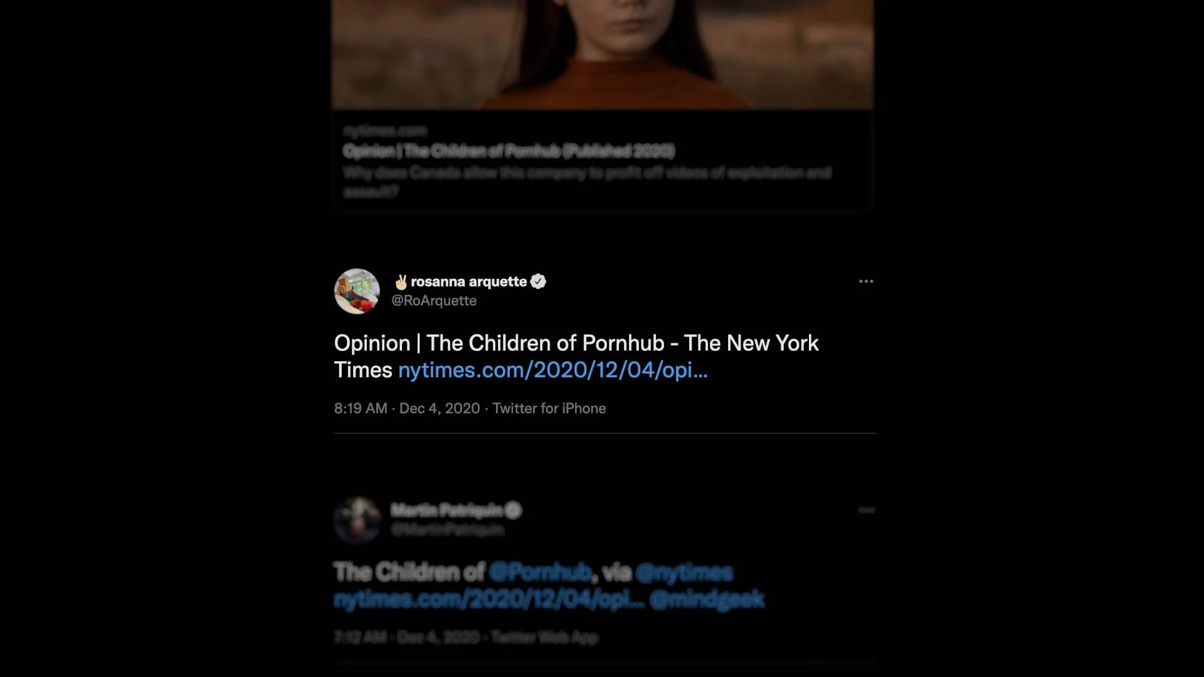The image size is (1204, 677).
Task: Click the Martin Patriquin display name
Action: coord(446,510)
